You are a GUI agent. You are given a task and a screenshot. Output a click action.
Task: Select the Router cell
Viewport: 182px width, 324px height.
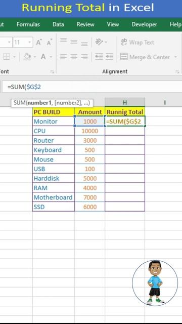pyautogui.click(x=54, y=140)
